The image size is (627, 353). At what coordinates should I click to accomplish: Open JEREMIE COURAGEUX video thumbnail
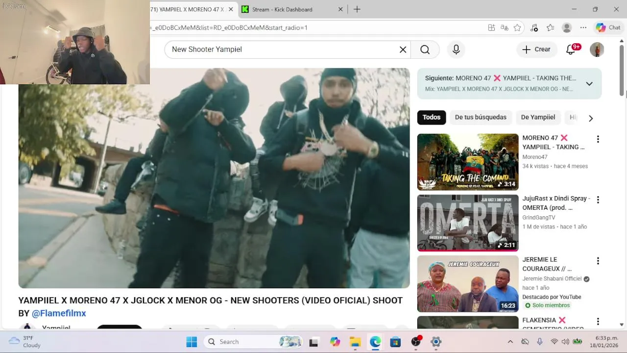coord(468,284)
